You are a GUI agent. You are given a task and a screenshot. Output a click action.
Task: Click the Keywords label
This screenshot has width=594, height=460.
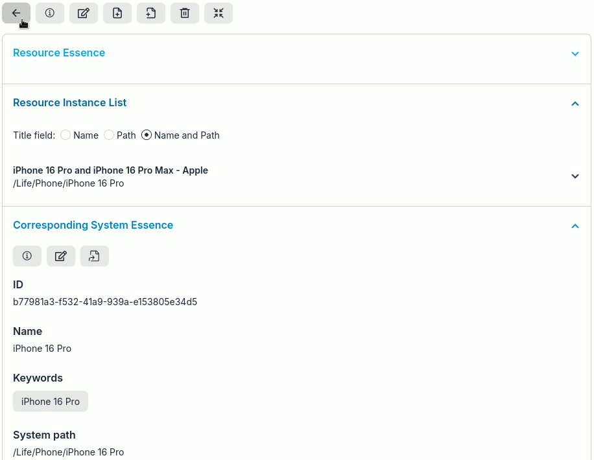[x=38, y=378]
